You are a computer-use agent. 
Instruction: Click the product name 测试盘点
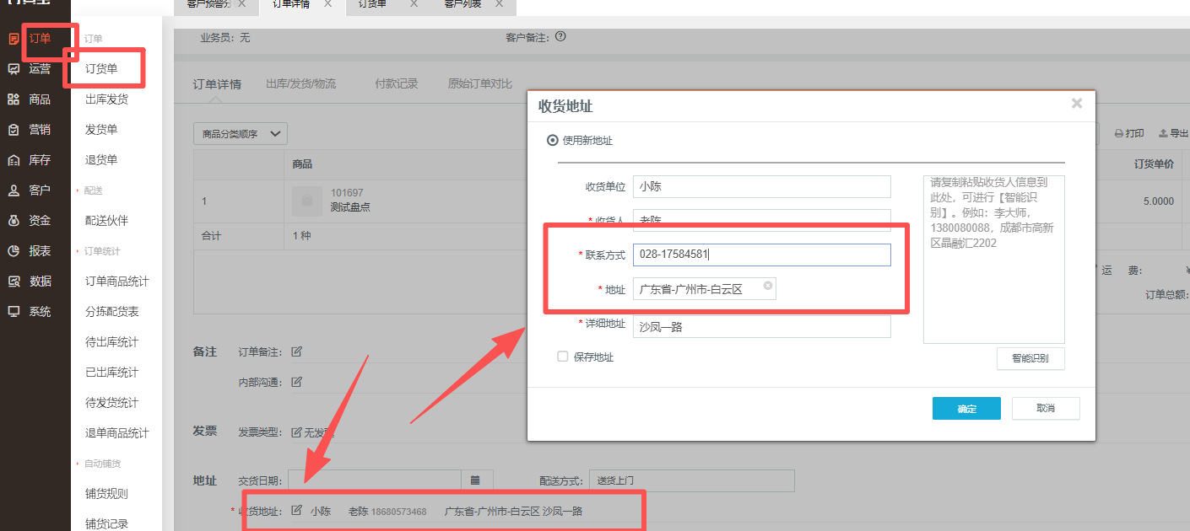click(x=350, y=207)
